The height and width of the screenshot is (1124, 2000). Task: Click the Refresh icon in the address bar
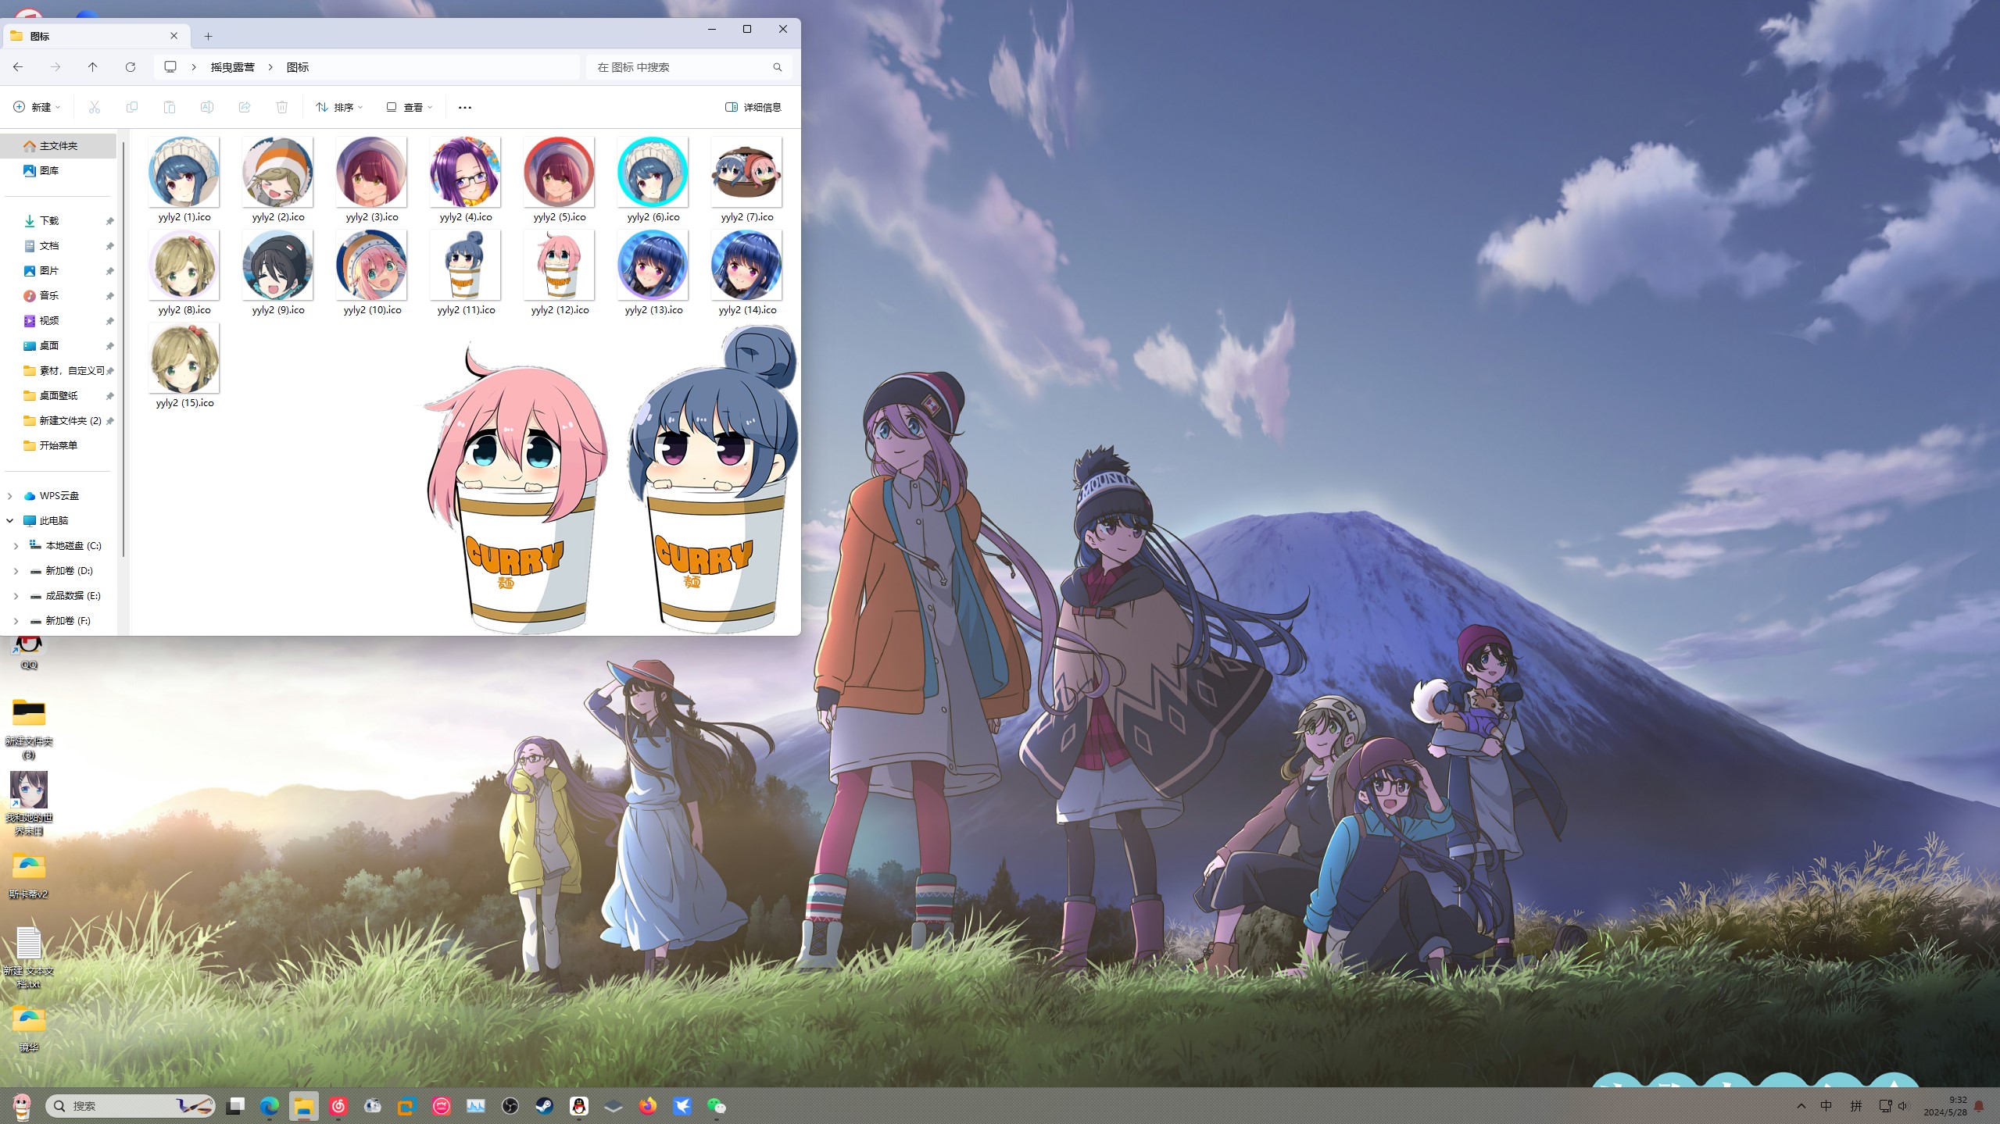[x=131, y=67]
